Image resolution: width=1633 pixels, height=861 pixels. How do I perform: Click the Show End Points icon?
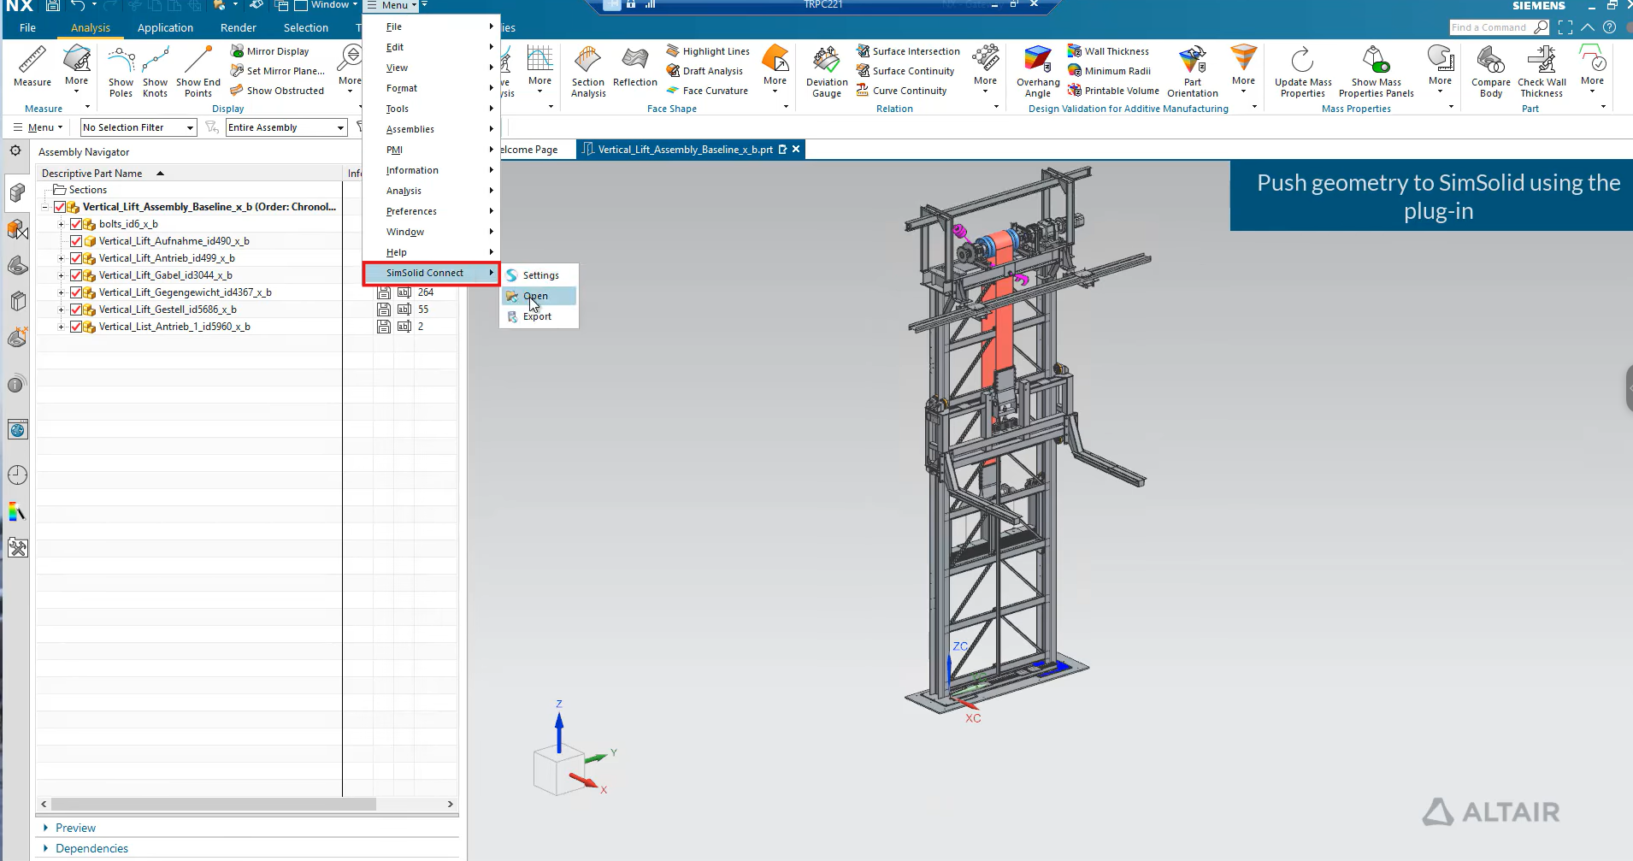tap(198, 62)
